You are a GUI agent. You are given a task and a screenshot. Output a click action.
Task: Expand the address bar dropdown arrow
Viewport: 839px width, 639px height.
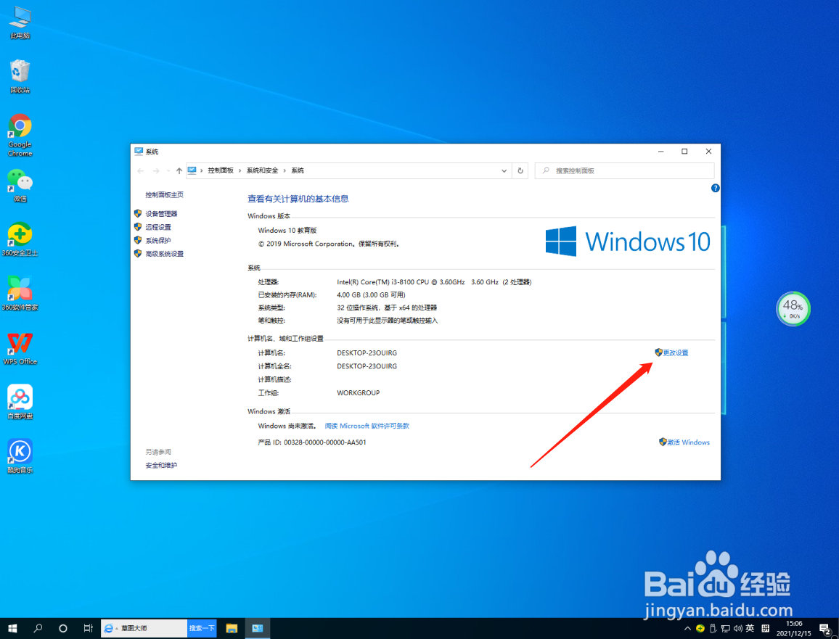[504, 170]
